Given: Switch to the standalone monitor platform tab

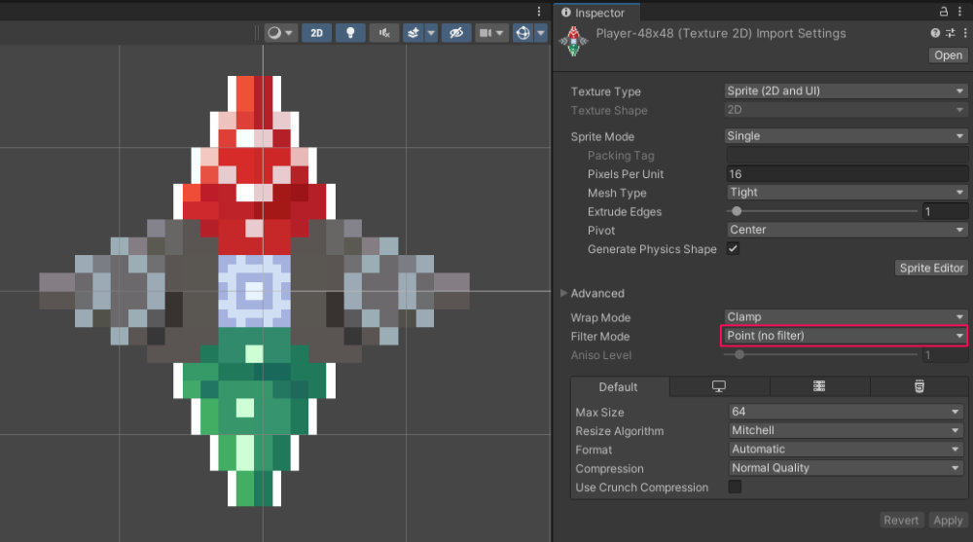Looking at the screenshot, I should pos(719,386).
